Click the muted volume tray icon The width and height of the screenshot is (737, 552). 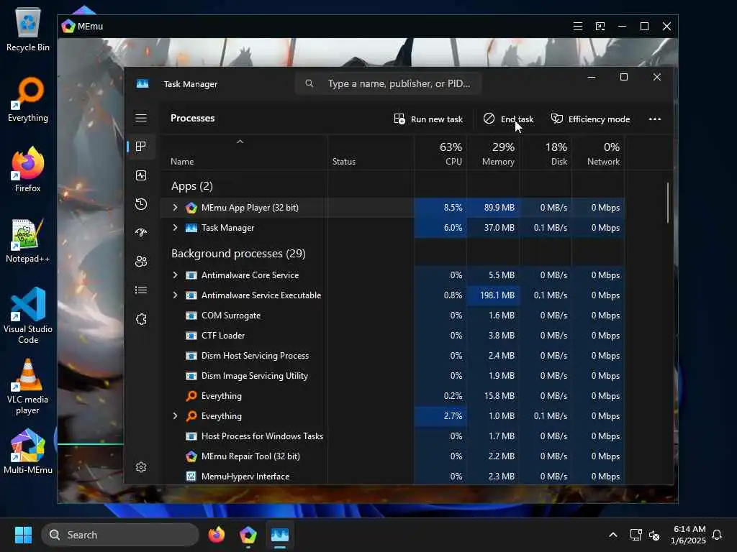click(654, 535)
